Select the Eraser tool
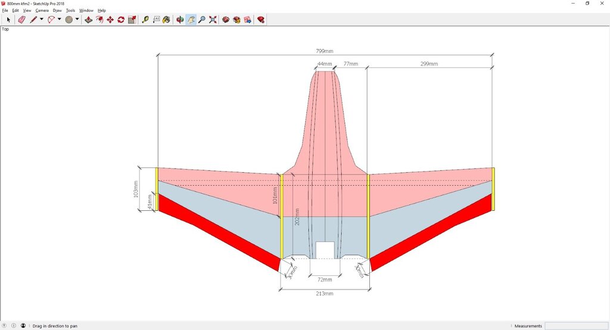 [x=21, y=20]
